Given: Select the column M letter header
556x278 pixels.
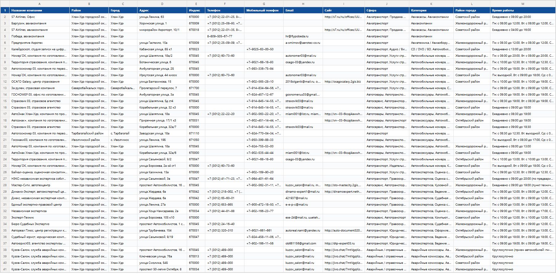Looking at the screenshot, I should pyautogui.click(x=523, y=4).
